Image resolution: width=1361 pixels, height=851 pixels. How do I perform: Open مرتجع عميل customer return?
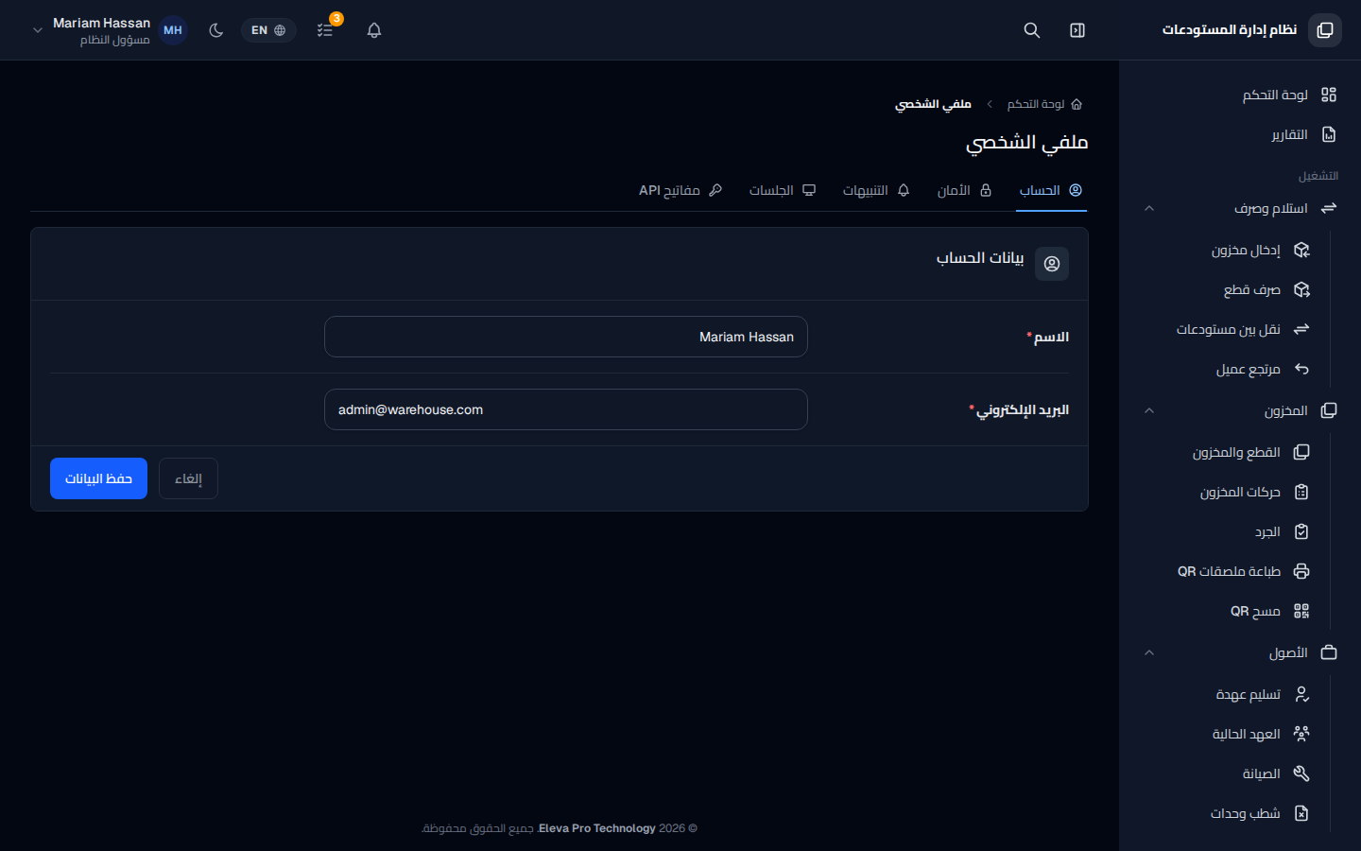1227,369
